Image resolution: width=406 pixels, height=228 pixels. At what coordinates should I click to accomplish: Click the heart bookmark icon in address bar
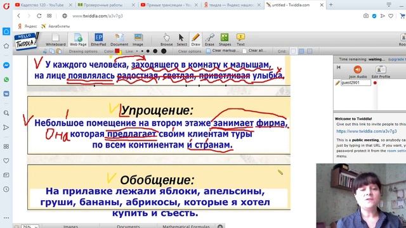(x=391, y=16)
